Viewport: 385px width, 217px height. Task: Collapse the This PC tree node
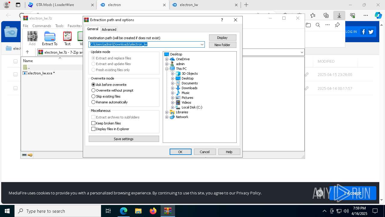pos(167,69)
